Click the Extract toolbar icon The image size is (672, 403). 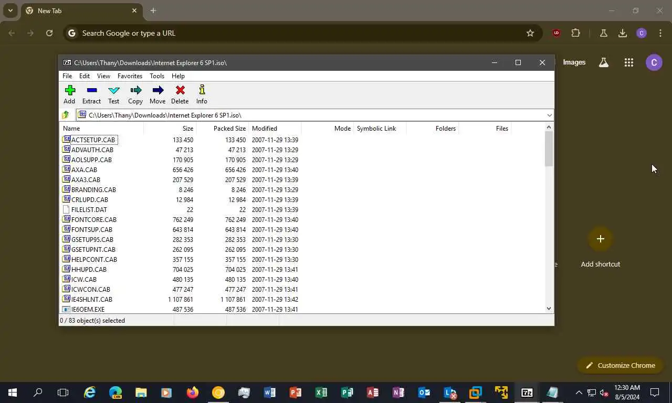point(91,95)
